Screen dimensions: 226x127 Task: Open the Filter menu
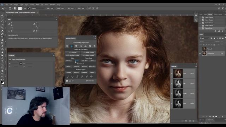[x=38, y=5]
